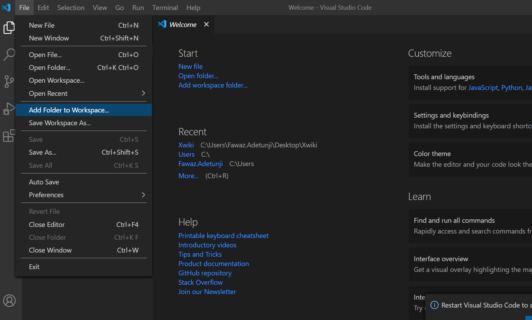Image resolution: width=532 pixels, height=320 pixels.
Task: Toggle Auto Save in File menu
Action: point(84,182)
